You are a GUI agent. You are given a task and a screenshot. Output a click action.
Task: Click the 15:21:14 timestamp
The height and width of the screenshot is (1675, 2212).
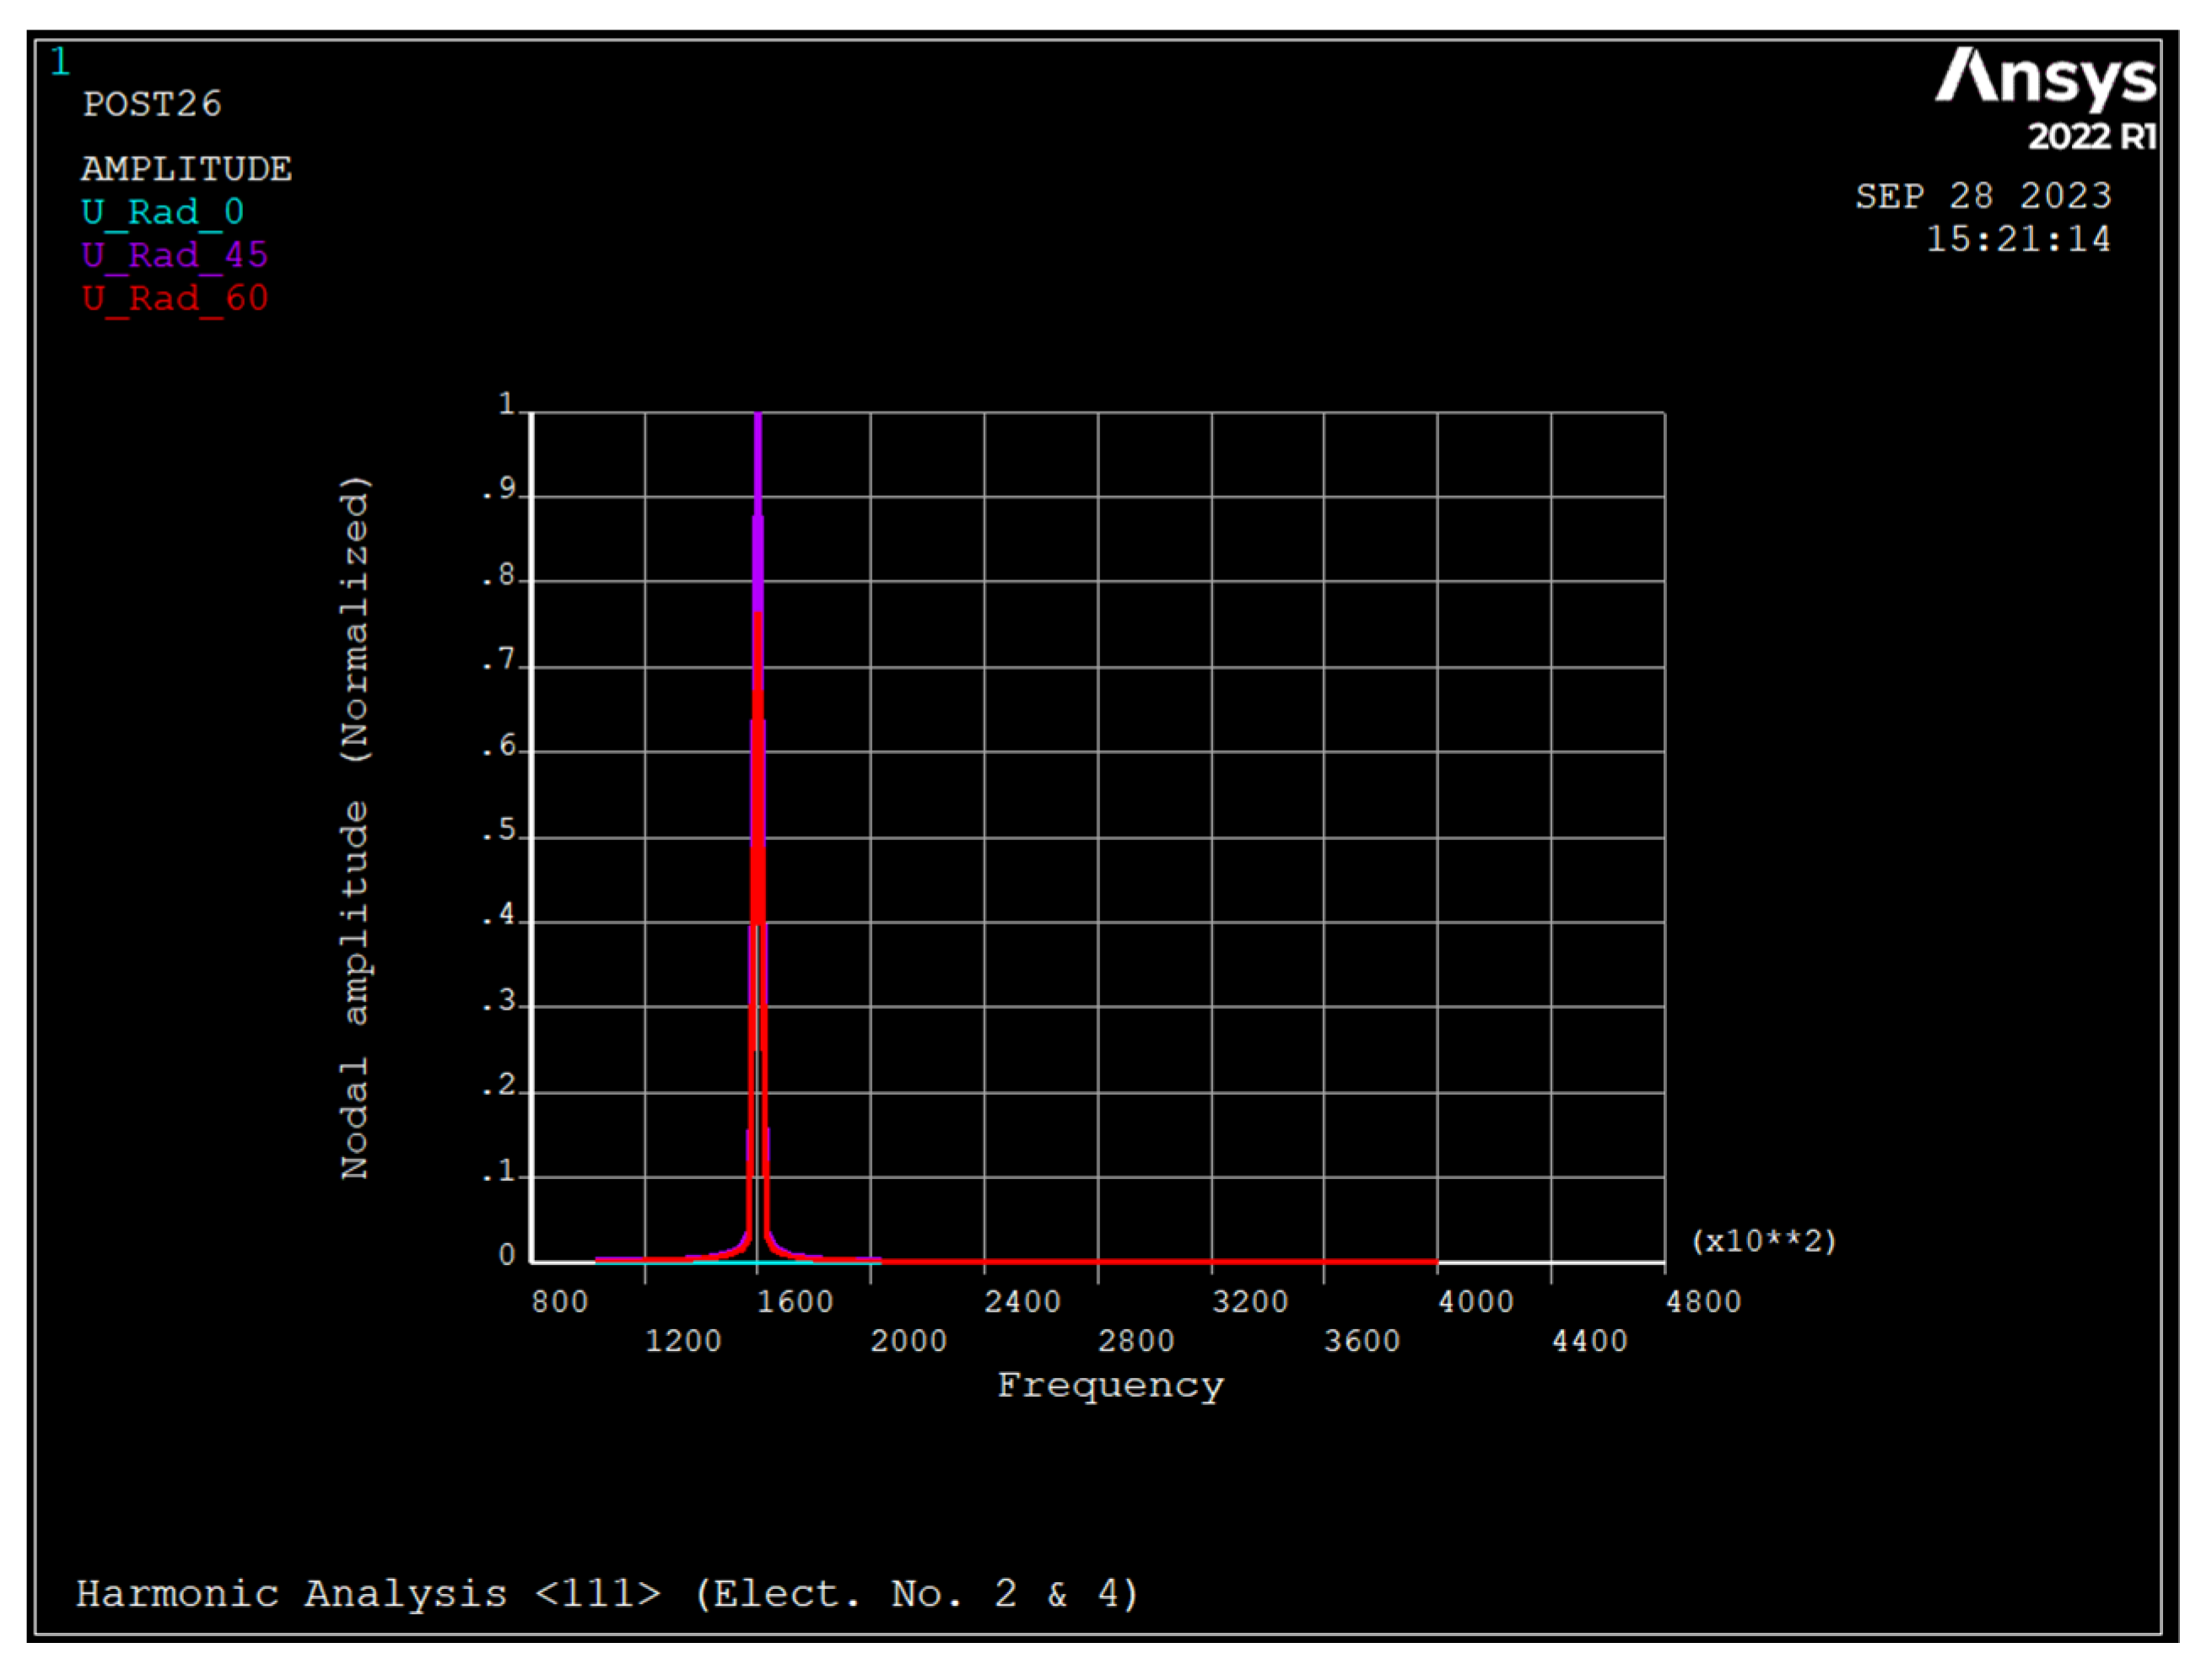[x=2018, y=240]
